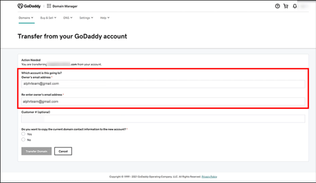Click the chevron next to Buy & Sell

[55, 18]
